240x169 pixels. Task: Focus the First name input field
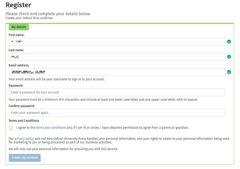click(117, 42)
